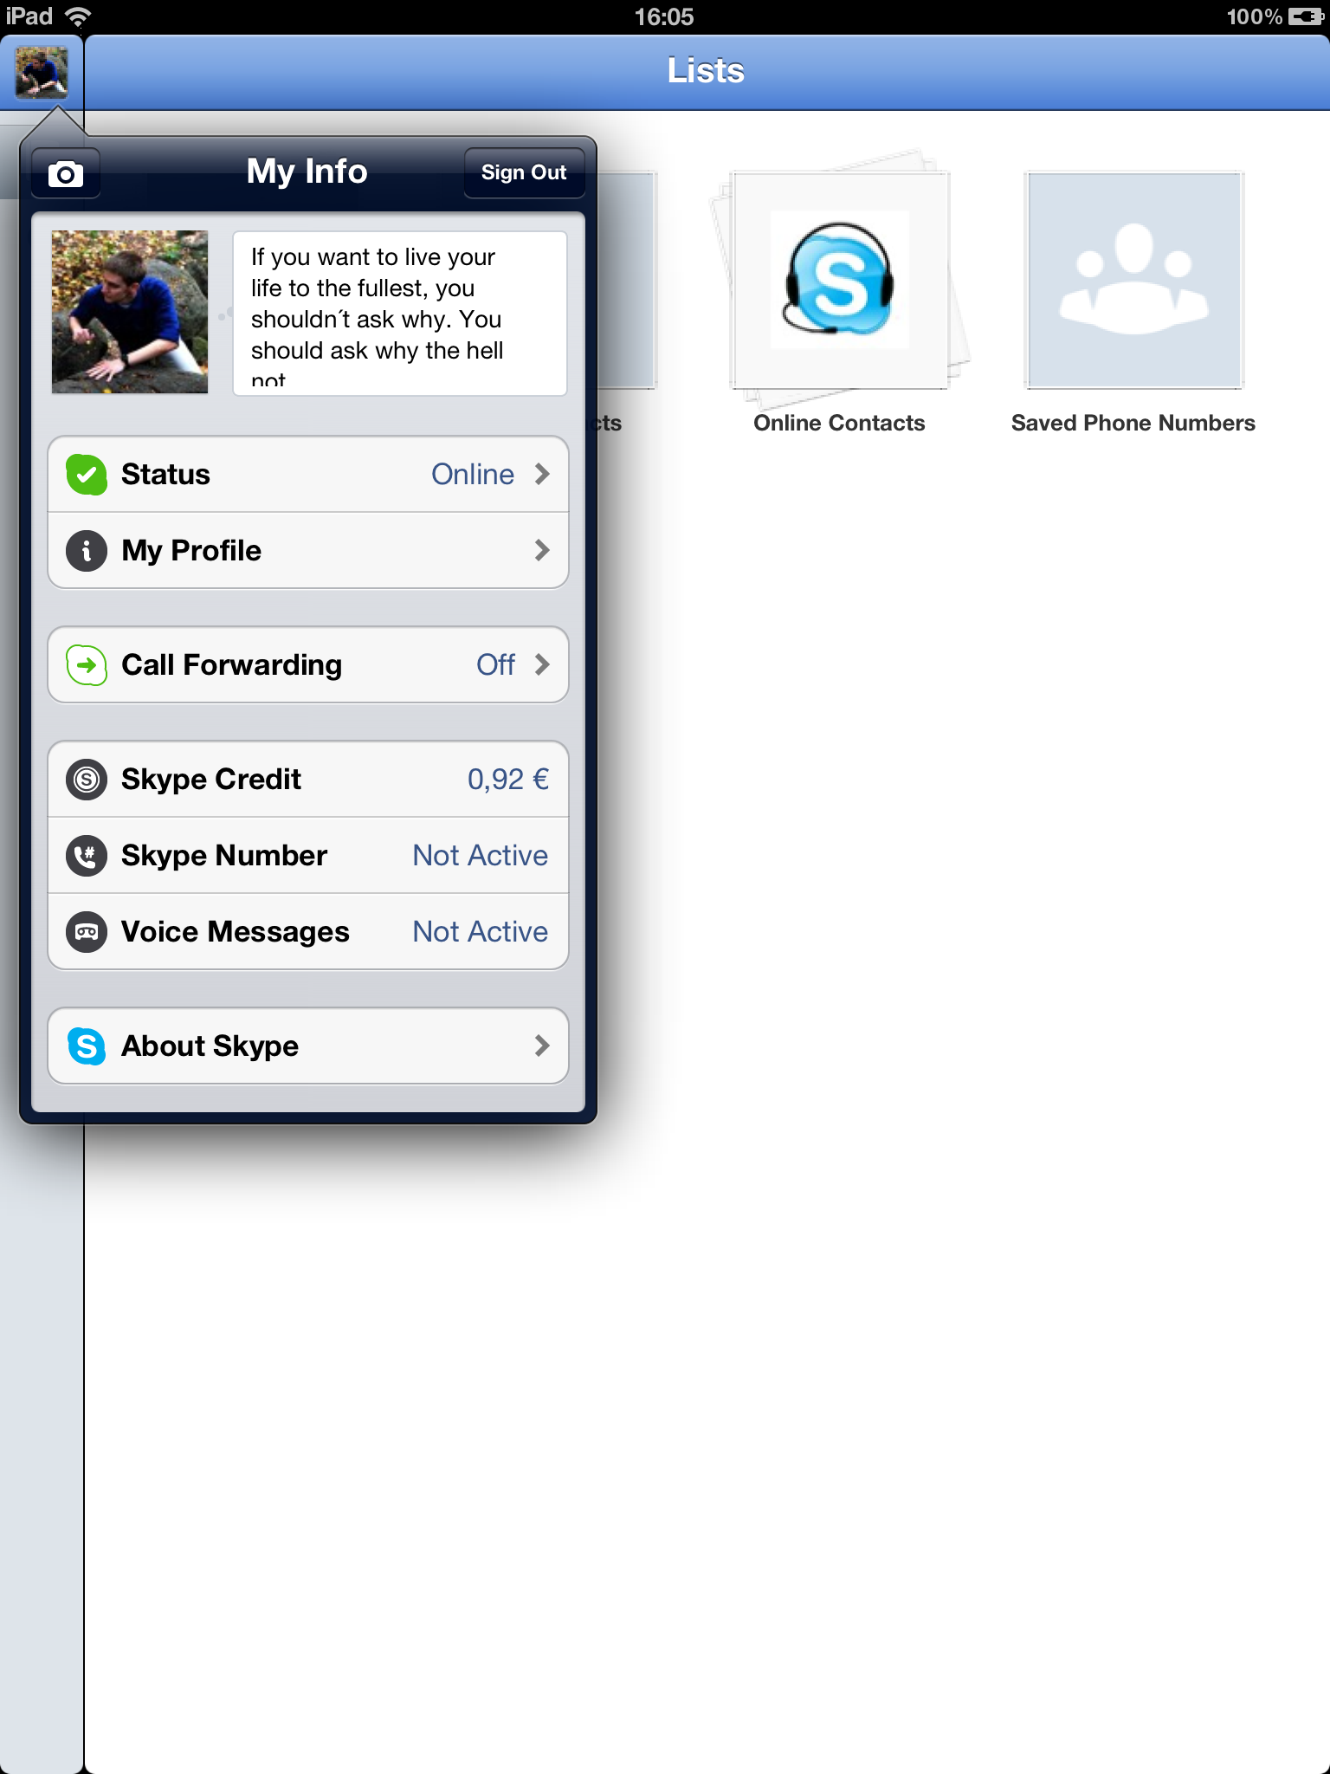Open Call Forwarding chevron arrow
Image resolution: width=1330 pixels, height=1774 pixels.
pyautogui.click(x=542, y=665)
